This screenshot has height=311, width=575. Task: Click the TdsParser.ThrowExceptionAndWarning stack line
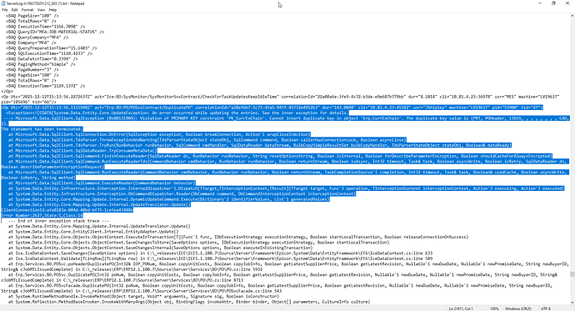point(207,140)
